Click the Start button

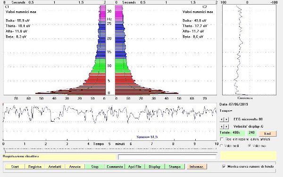click(15, 167)
